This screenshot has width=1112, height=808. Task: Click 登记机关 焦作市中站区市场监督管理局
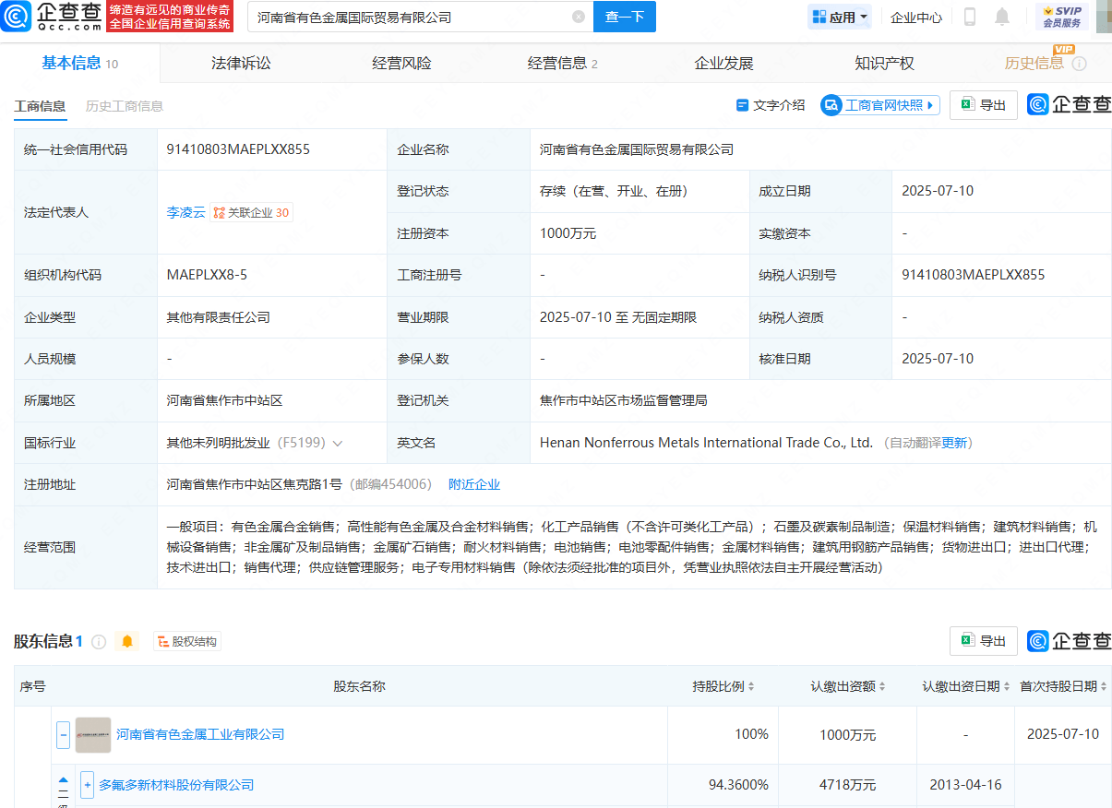tap(624, 400)
